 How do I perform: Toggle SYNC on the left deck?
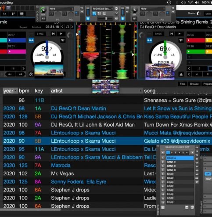pos(40,34)
